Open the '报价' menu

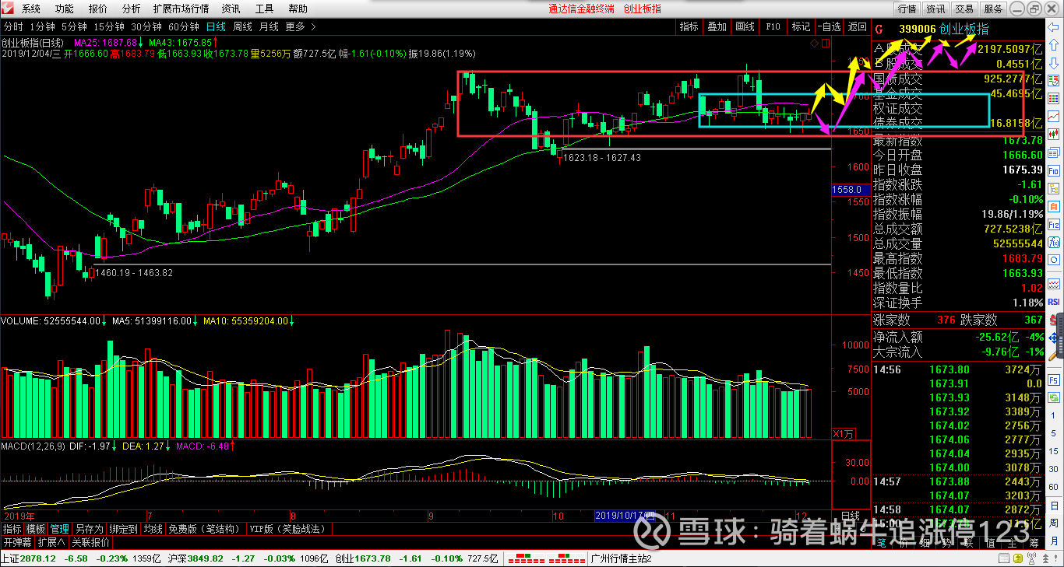98,9
